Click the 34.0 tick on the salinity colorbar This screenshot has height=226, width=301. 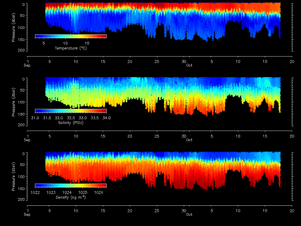(x=106, y=118)
